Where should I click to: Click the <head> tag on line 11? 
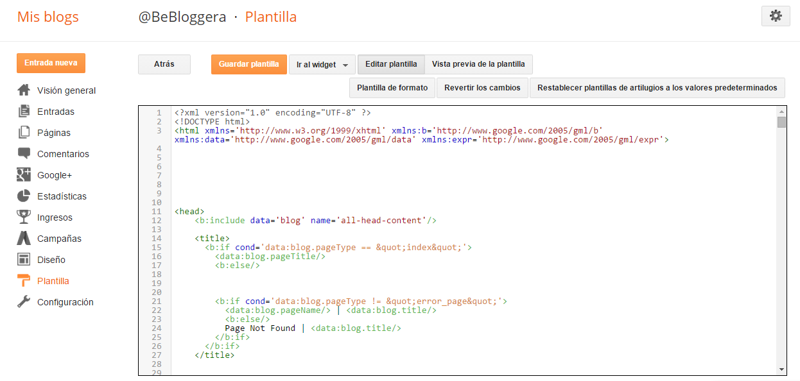pyautogui.click(x=189, y=211)
